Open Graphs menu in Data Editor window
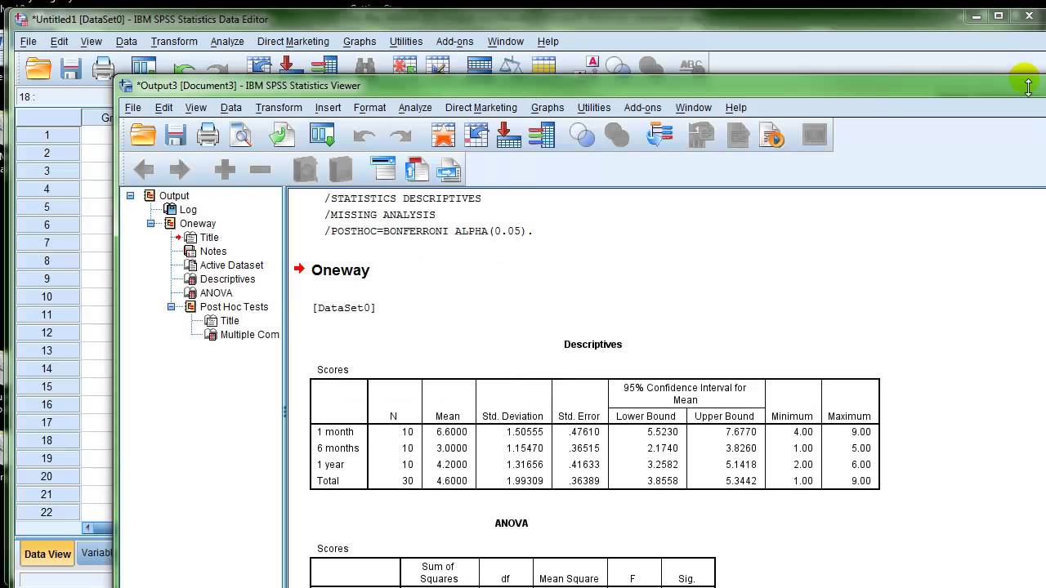Screen dimensions: 1046x588 pyautogui.click(x=360, y=41)
